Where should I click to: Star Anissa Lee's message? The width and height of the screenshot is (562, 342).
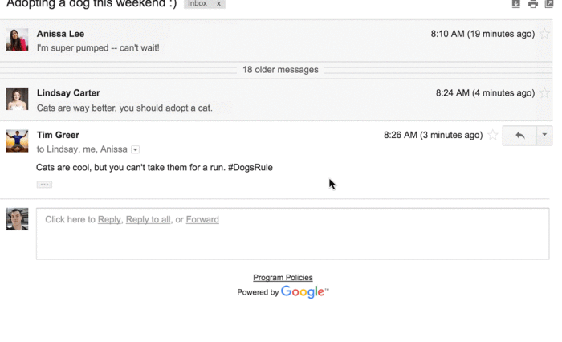[544, 34]
